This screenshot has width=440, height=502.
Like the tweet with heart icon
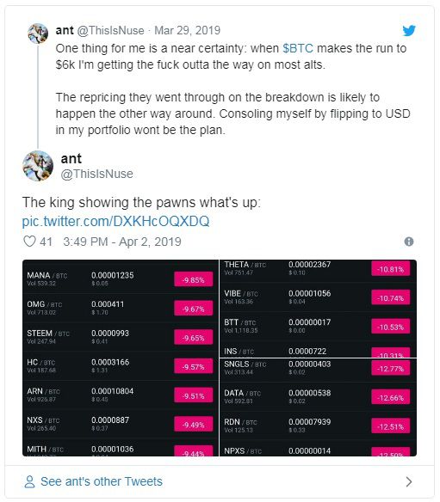pyautogui.click(x=29, y=242)
